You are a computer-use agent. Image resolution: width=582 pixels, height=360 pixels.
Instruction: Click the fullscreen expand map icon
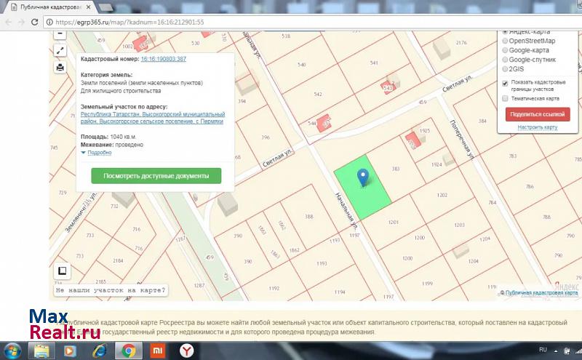coord(60,51)
